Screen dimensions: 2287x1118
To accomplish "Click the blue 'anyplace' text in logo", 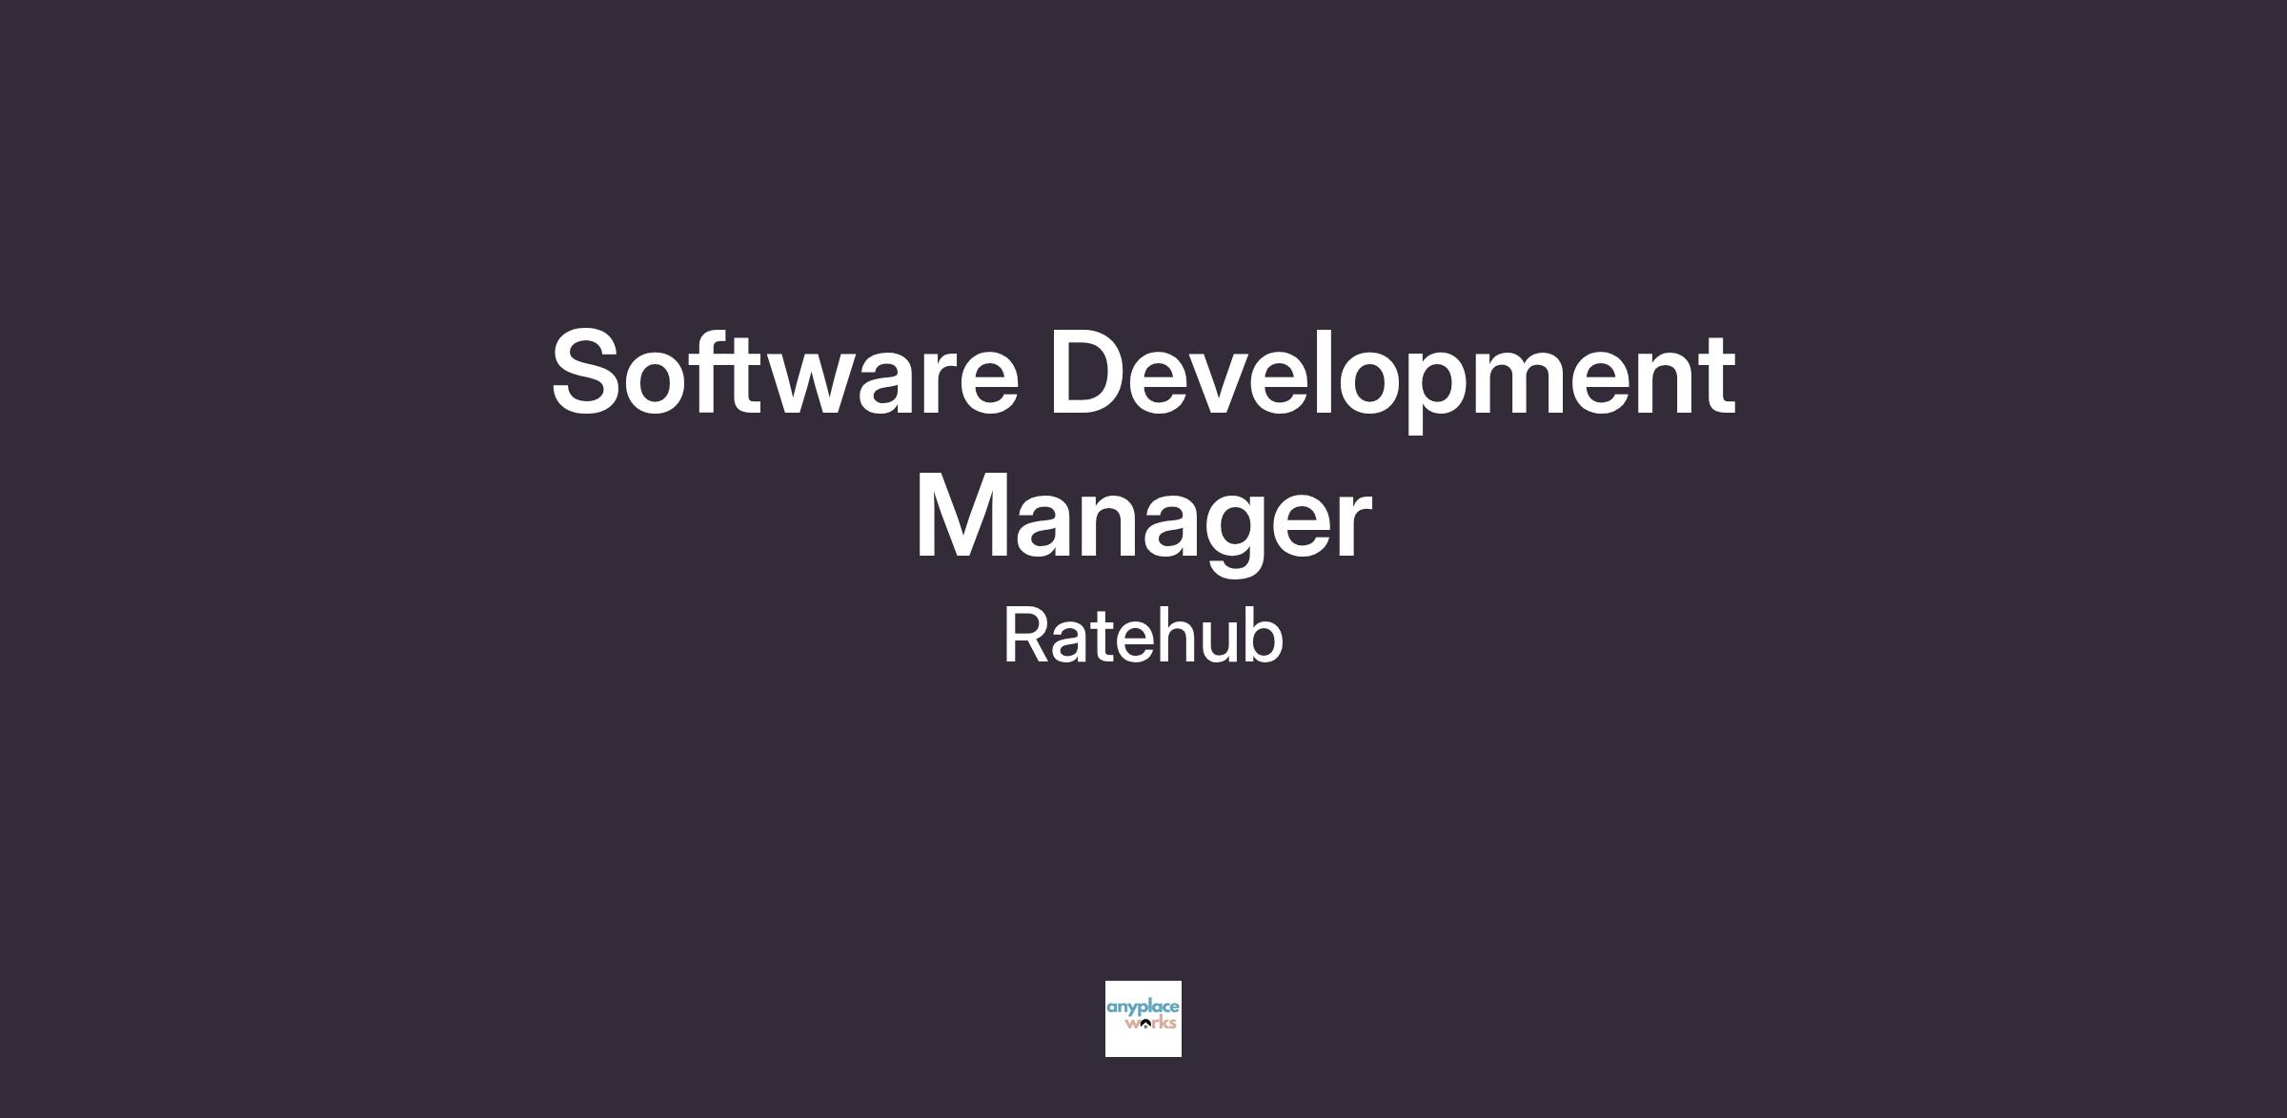I will click(x=1143, y=1007).
